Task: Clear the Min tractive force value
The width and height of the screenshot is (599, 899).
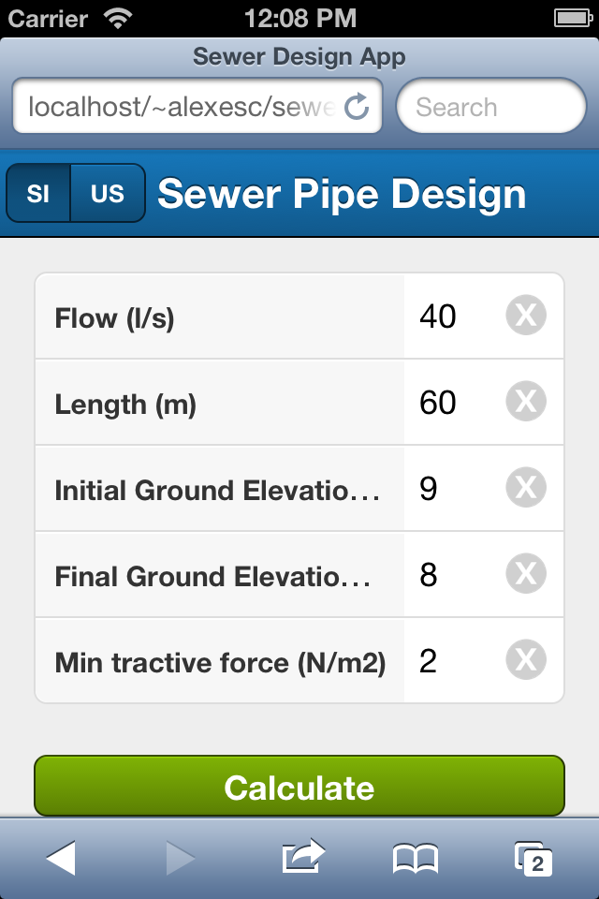Action: coord(526,661)
